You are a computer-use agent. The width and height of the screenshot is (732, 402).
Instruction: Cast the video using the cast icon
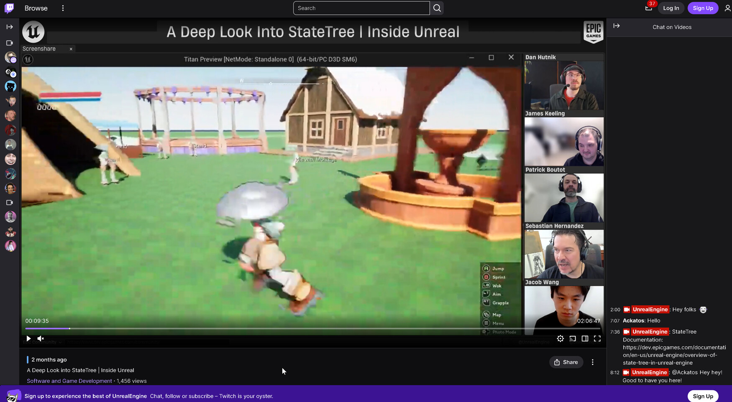[573, 338]
